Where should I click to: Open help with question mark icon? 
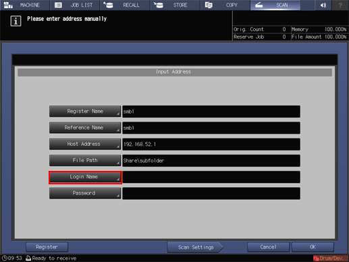click(340, 5)
